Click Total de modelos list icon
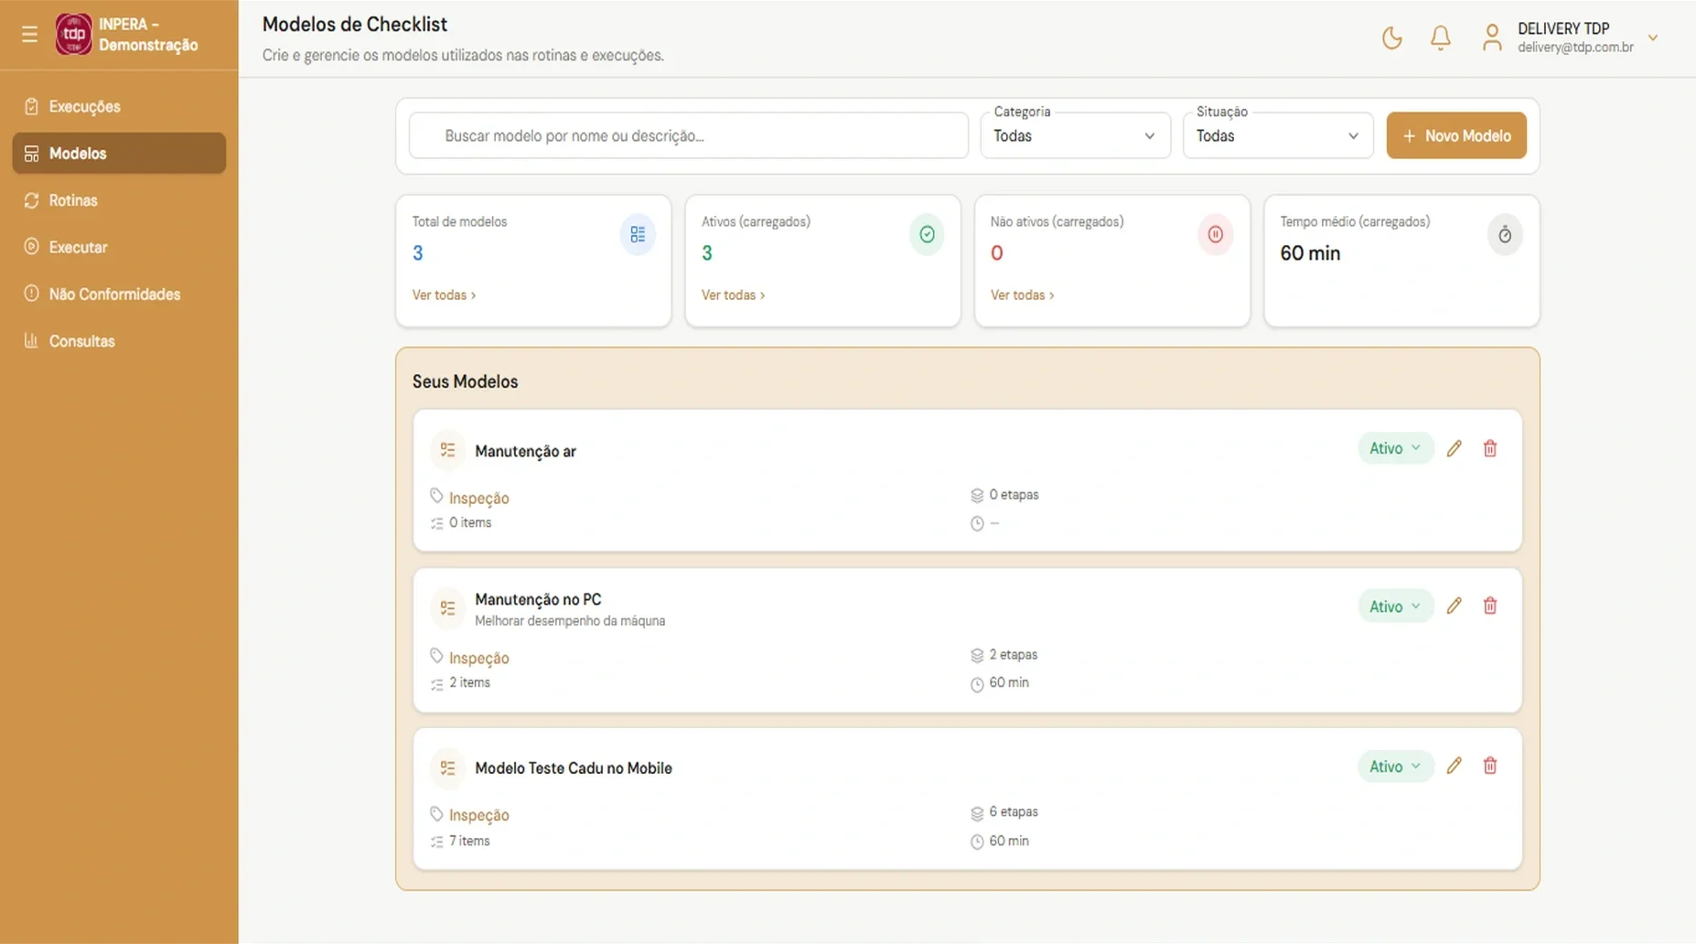This screenshot has height=944, width=1696. click(x=638, y=234)
